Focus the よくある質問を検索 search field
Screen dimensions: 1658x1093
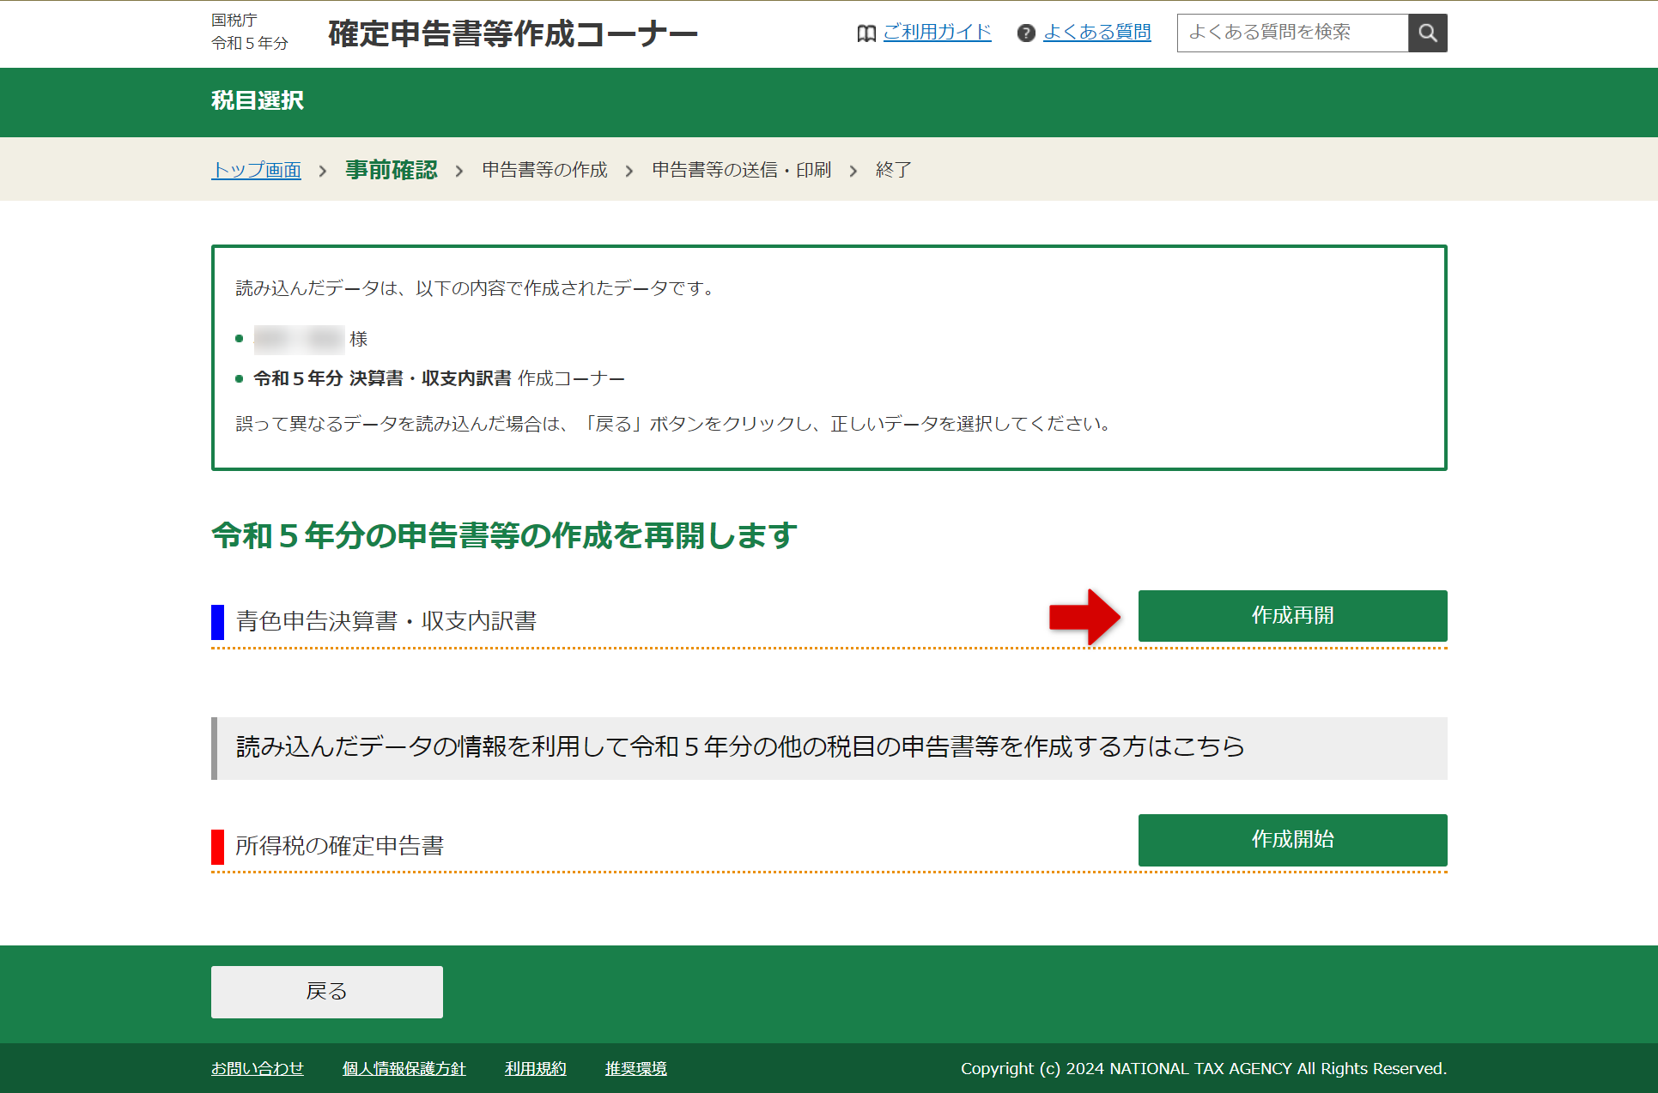(1291, 33)
